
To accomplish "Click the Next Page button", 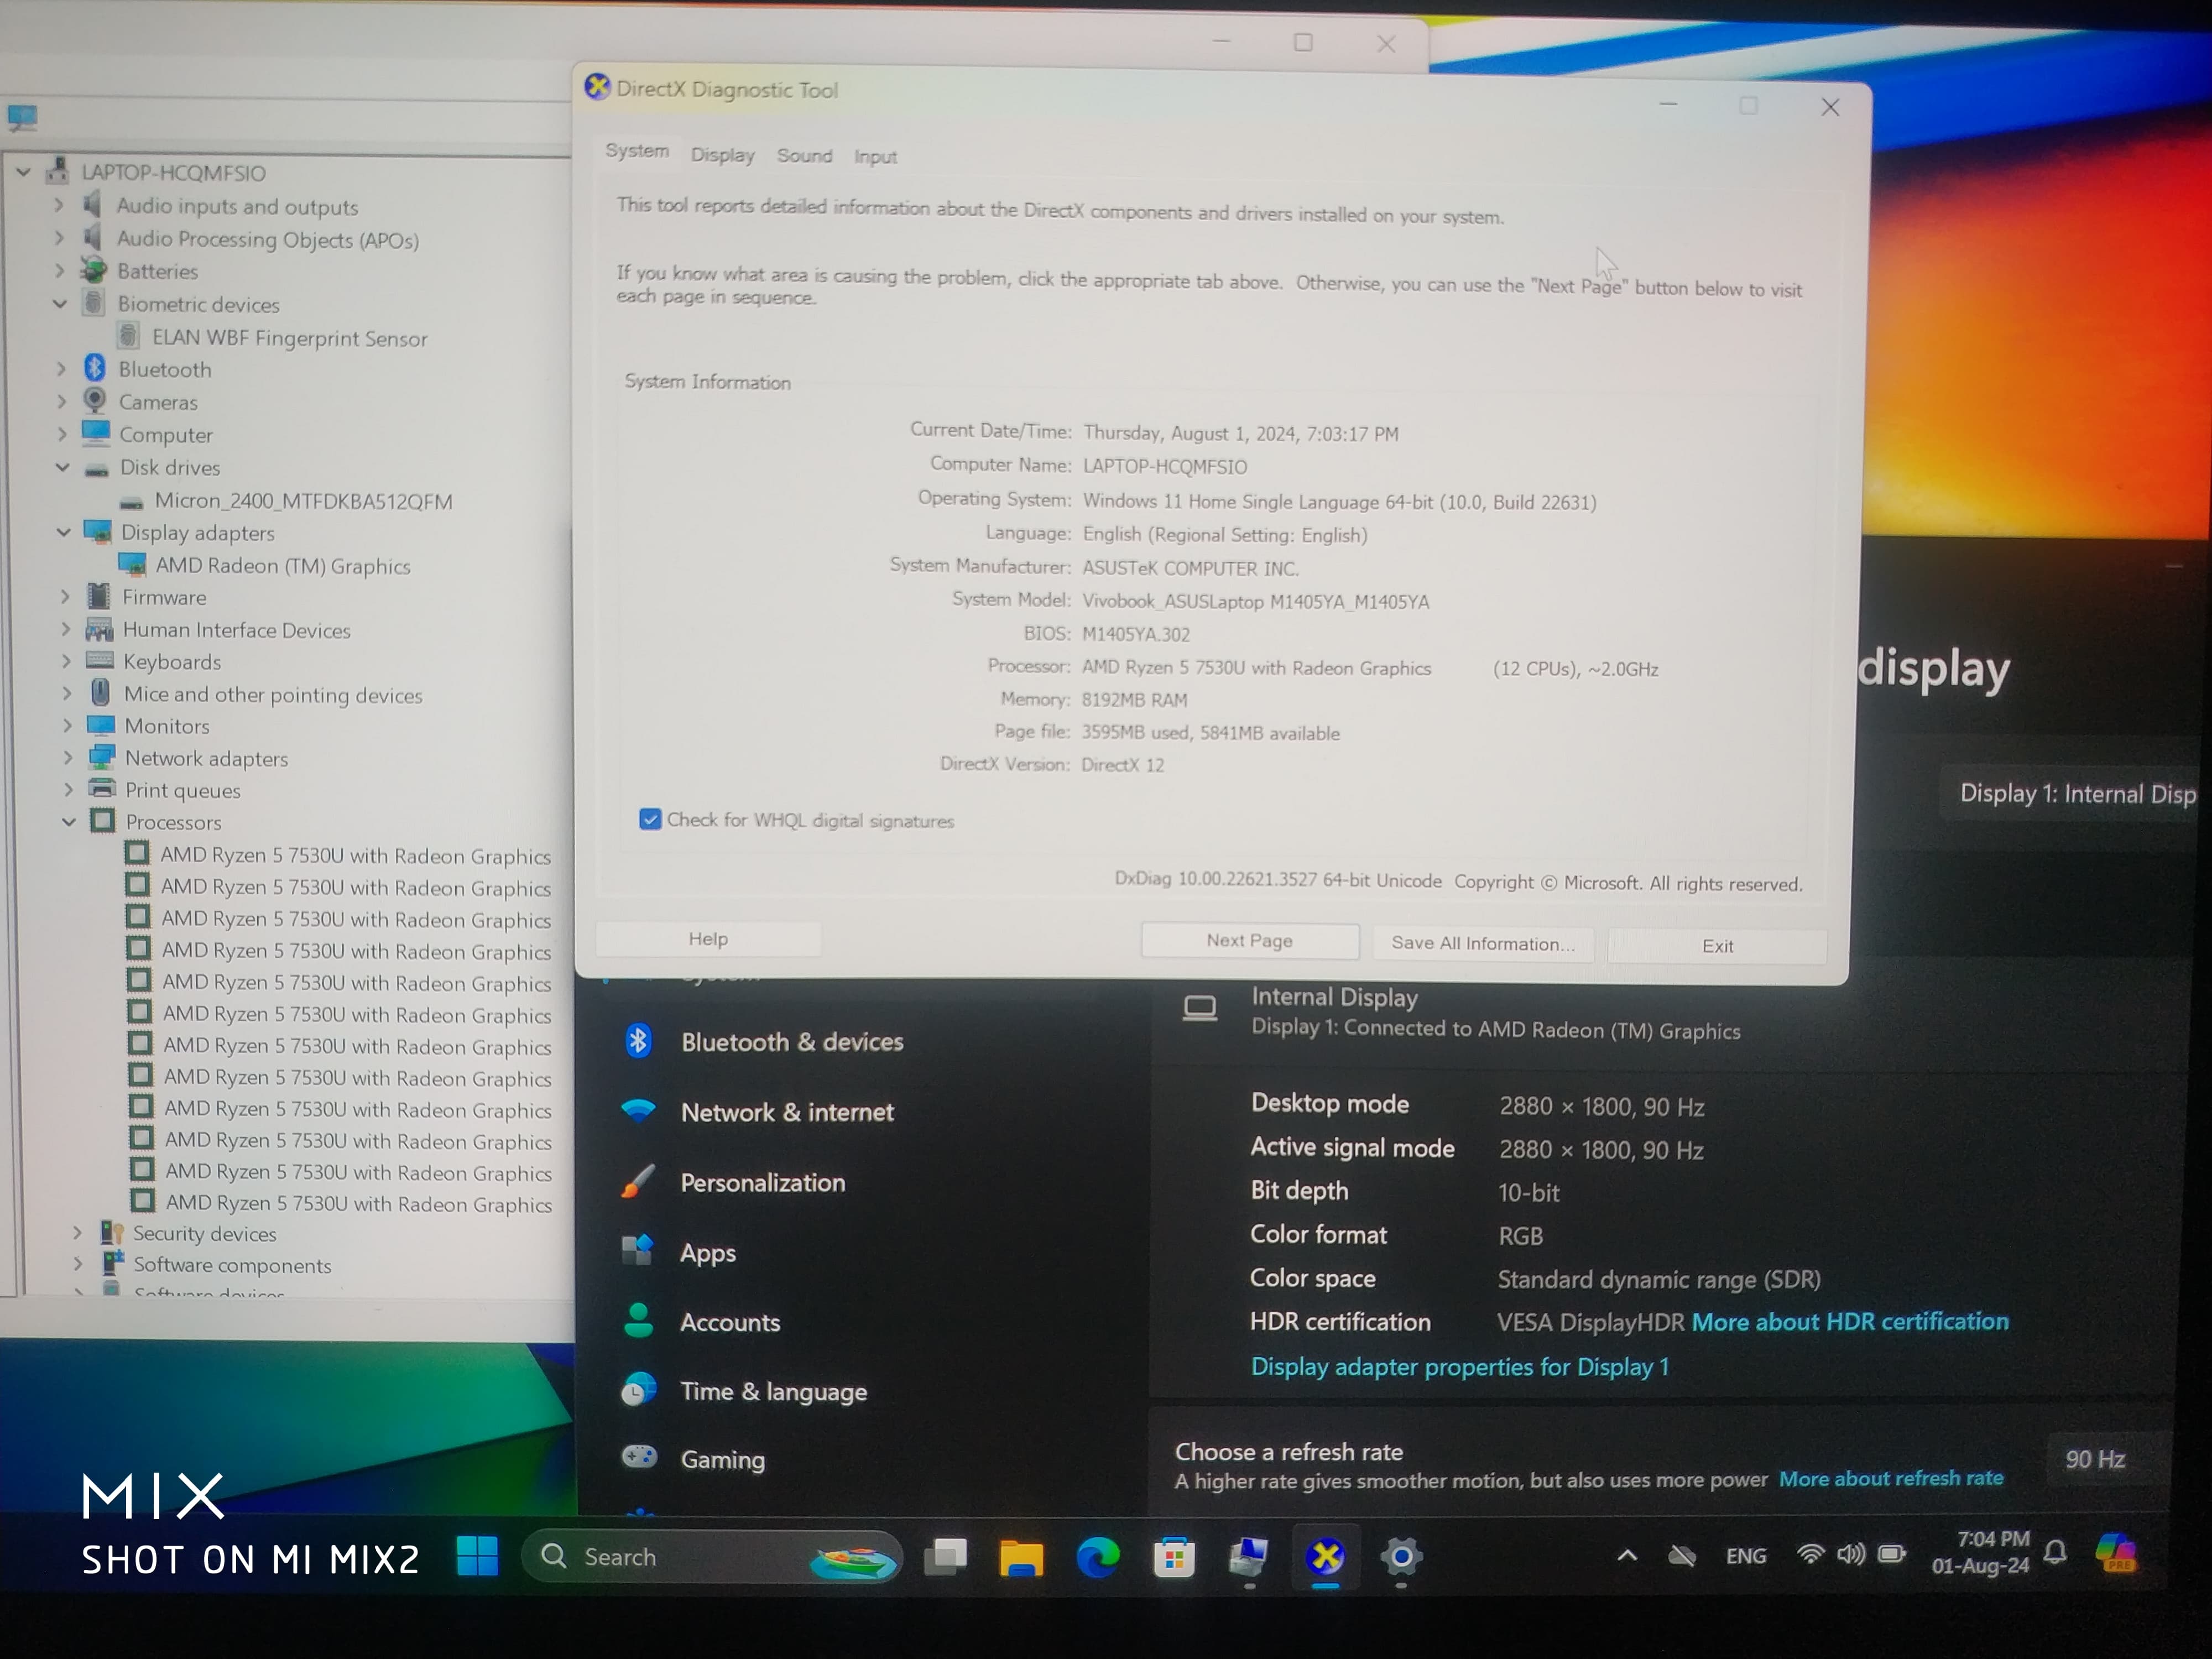I will [1250, 940].
